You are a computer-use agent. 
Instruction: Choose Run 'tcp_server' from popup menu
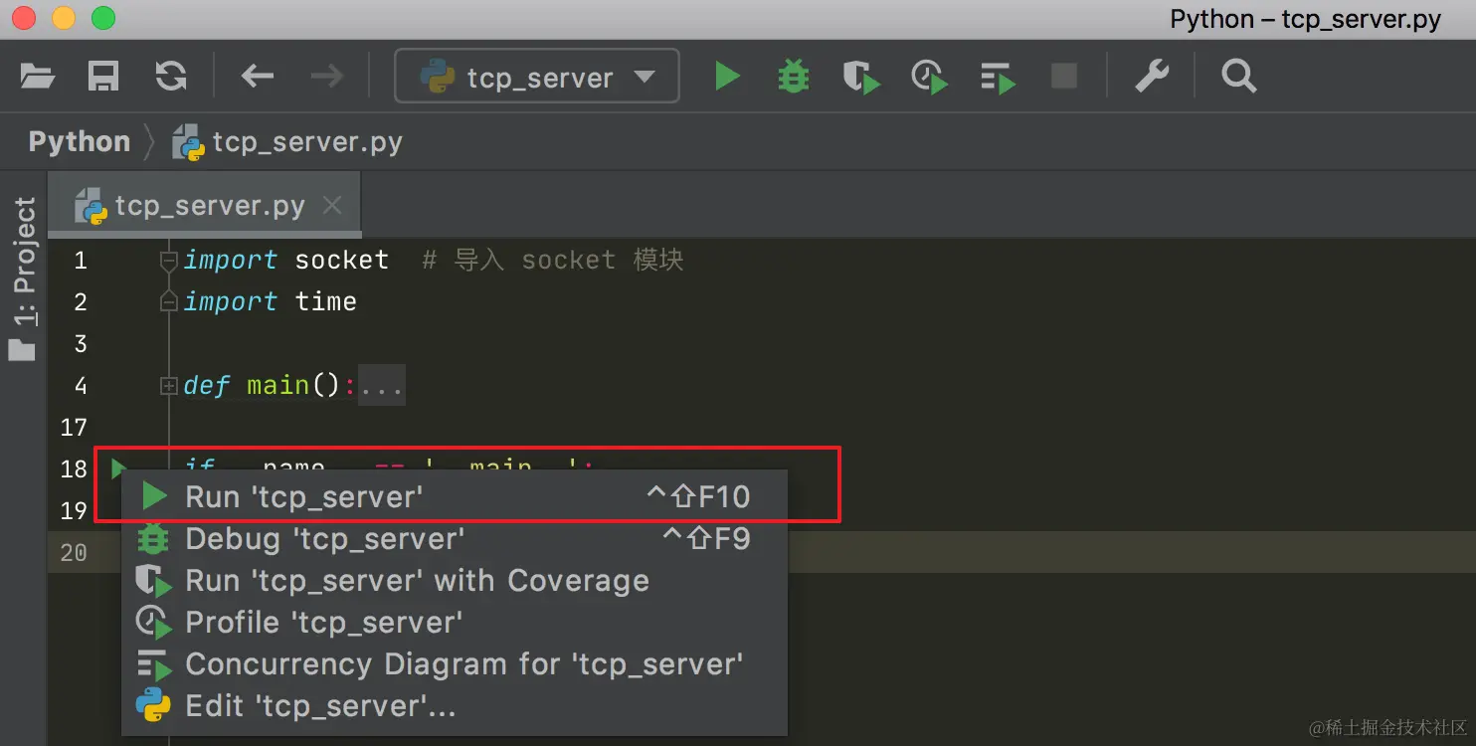pyautogui.click(x=455, y=496)
